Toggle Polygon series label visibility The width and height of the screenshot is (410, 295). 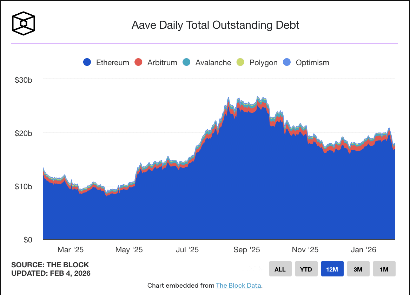tap(263, 63)
